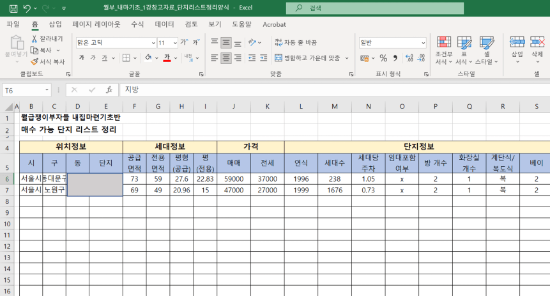Click the 검색 search box

374,8
